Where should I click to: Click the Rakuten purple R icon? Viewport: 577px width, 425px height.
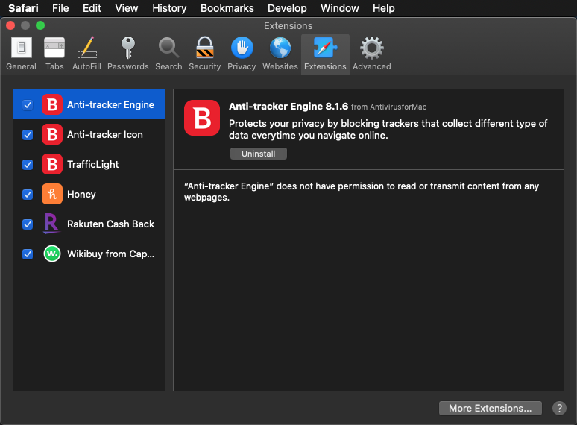[51, 224]
